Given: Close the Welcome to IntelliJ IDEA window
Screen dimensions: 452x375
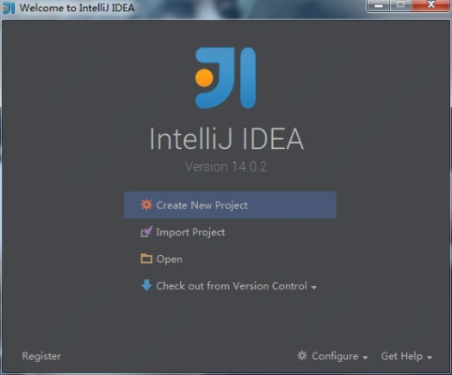Looking at the screenshot, I should [x=431, y=5].
